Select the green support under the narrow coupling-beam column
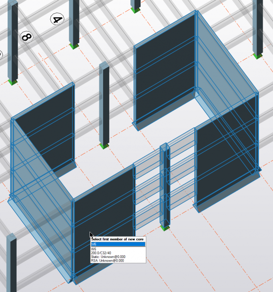Screen dimensions: 273x292 pos(165,228)
